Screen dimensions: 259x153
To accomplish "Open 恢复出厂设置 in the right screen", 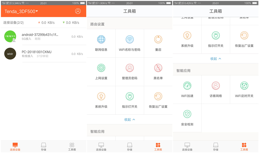I will coord(244,39).
